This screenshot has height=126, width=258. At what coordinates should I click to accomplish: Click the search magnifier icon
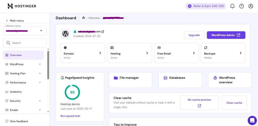coord(8,43)
